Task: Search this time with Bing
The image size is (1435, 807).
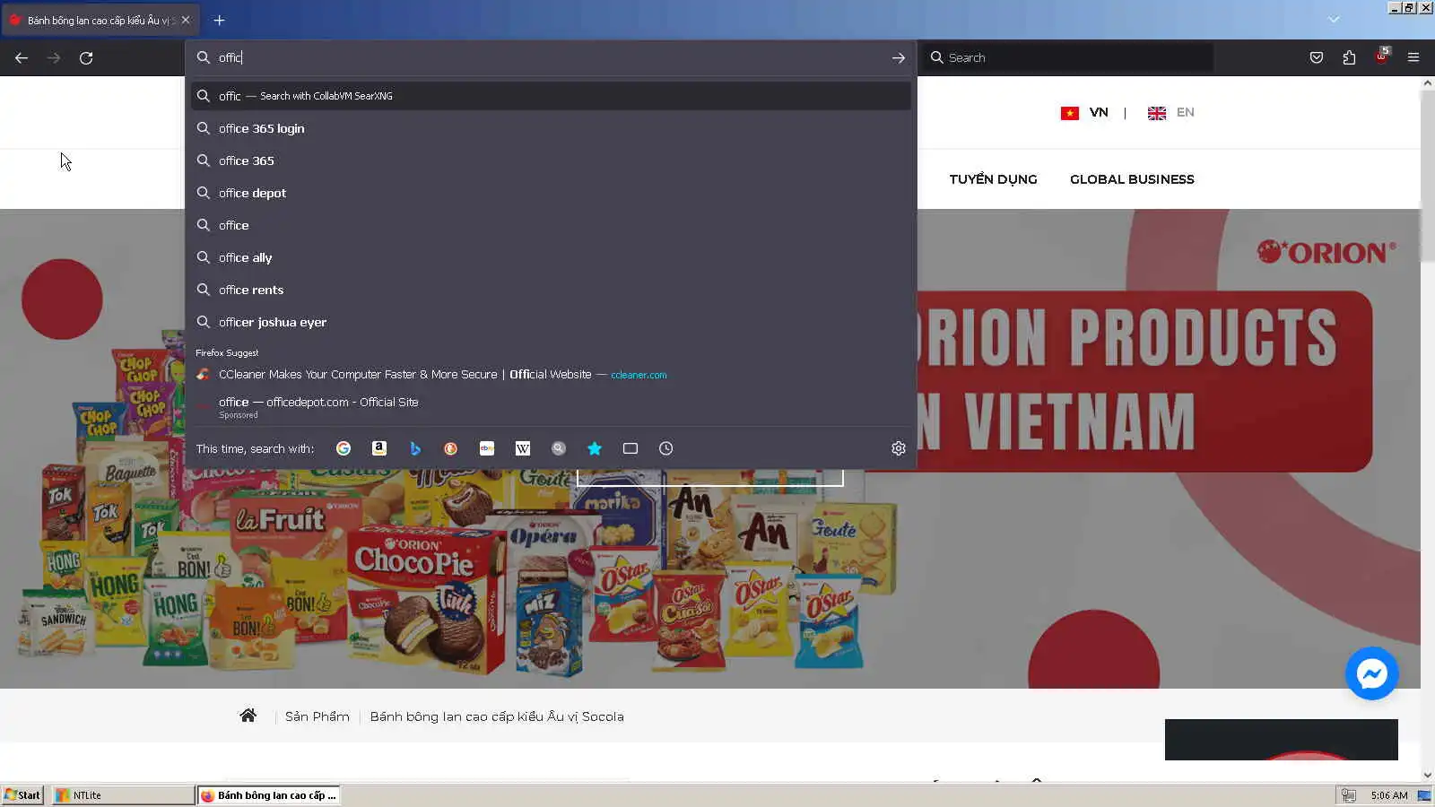Action: [x=415, y=448]
